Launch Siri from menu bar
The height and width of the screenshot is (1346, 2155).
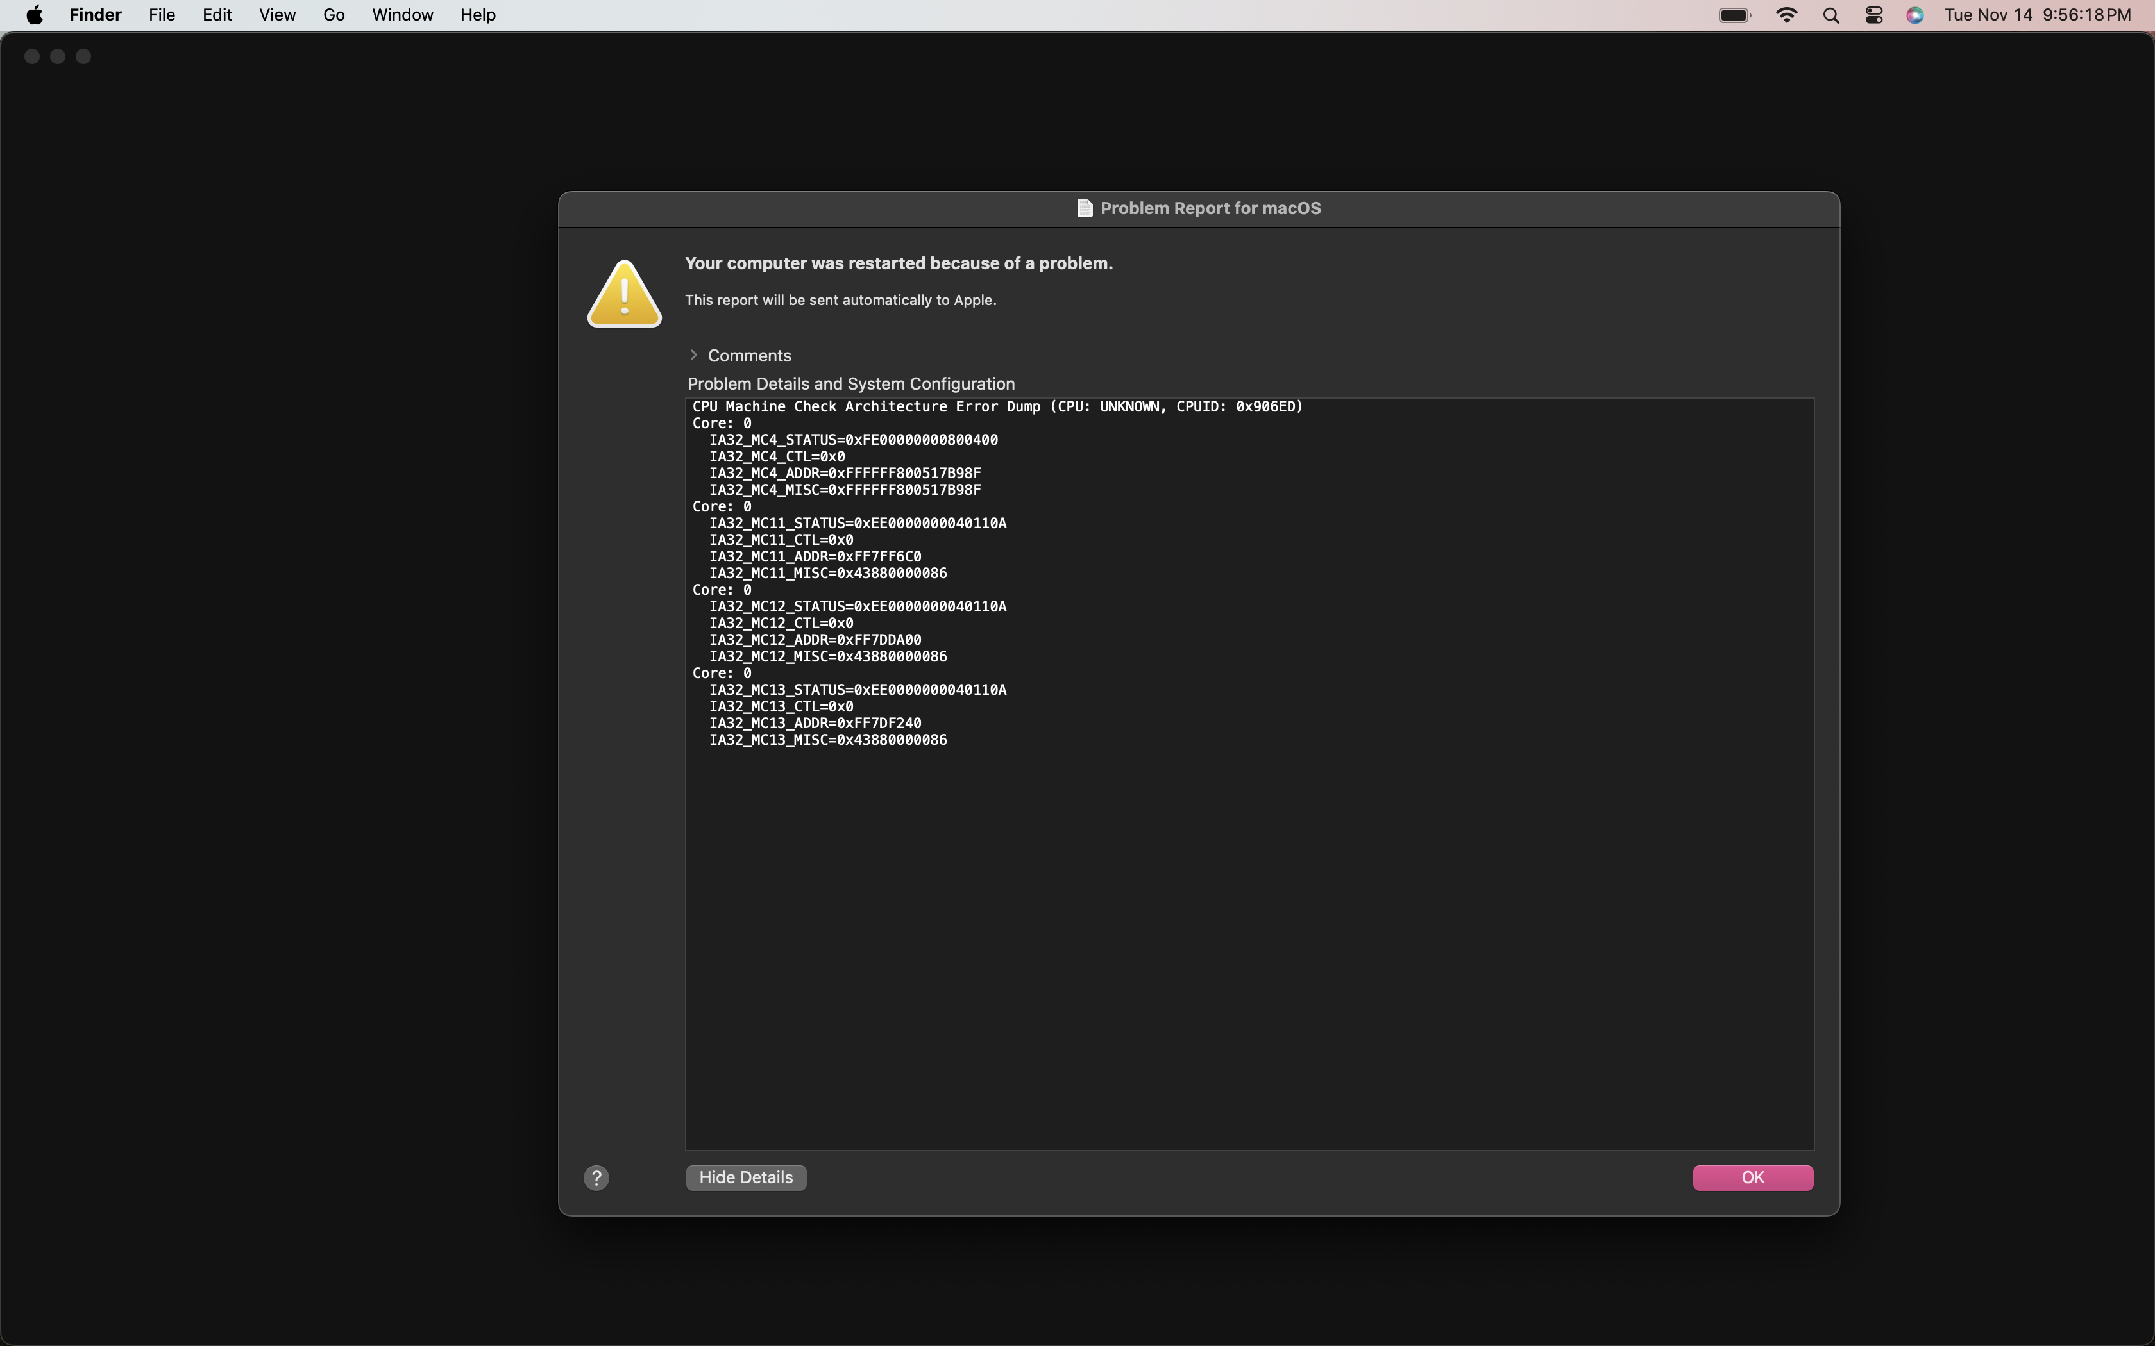click(x=1914, y=15)
